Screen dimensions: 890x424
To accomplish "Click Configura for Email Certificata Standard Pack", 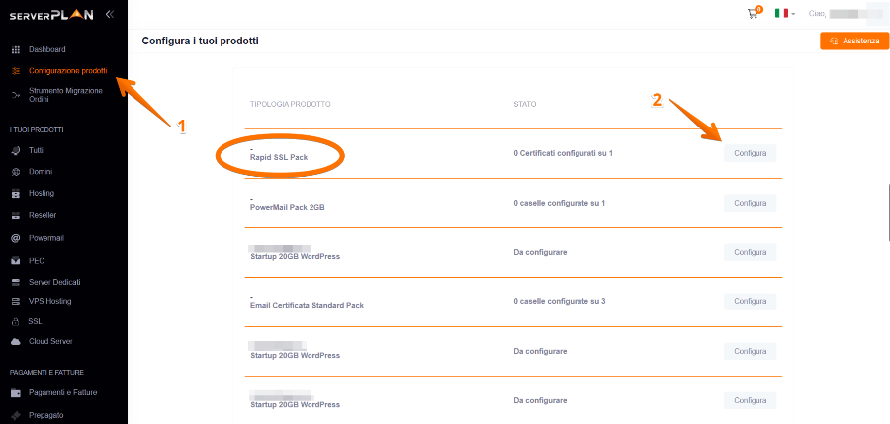I will point(750,301).
